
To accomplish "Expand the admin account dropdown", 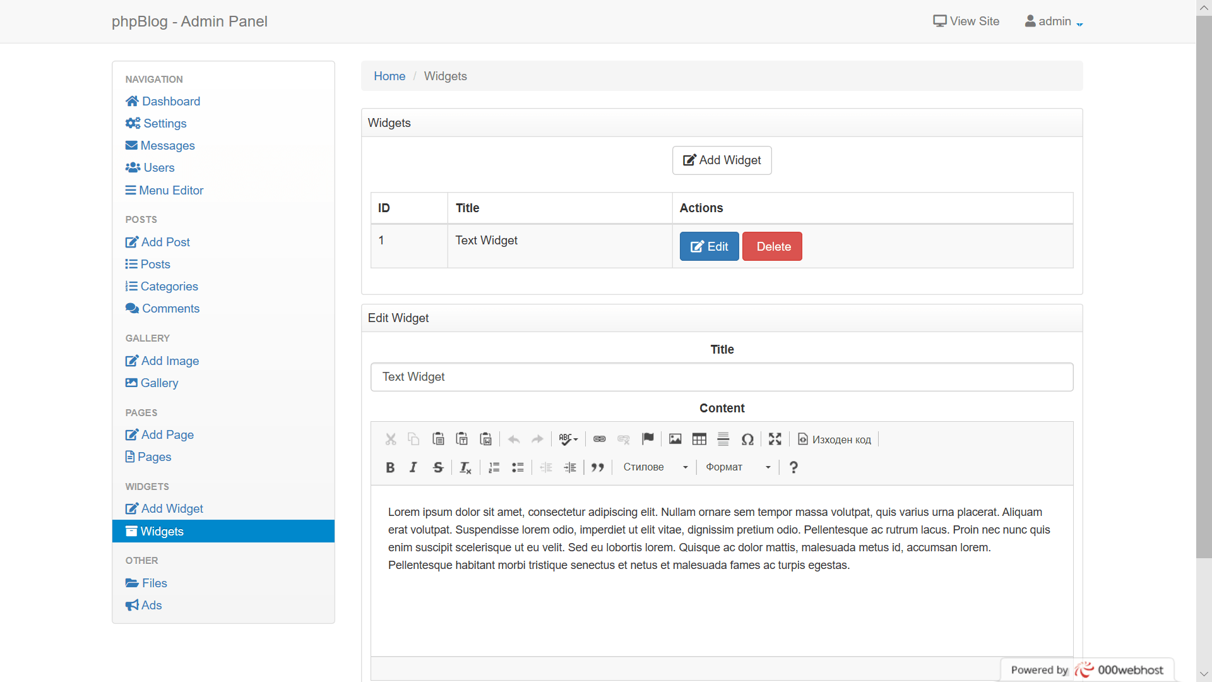I will point(1053,21).
